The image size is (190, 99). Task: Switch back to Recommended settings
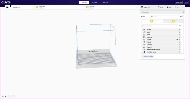[x=148, y=56]
